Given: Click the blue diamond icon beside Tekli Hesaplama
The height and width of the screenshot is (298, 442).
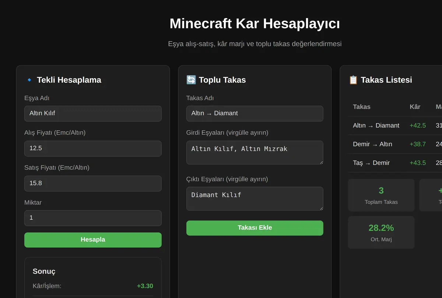Looking at the screenshot, I should click(x=29, y=80).
